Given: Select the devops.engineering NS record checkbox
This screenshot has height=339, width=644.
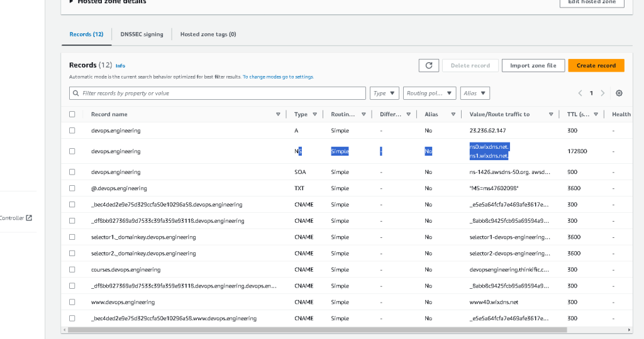Looking at the screenshot, I should tap(72, 151).
